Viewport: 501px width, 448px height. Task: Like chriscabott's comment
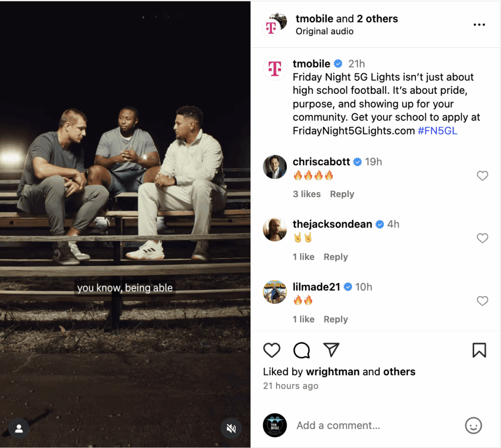(482, 176)
